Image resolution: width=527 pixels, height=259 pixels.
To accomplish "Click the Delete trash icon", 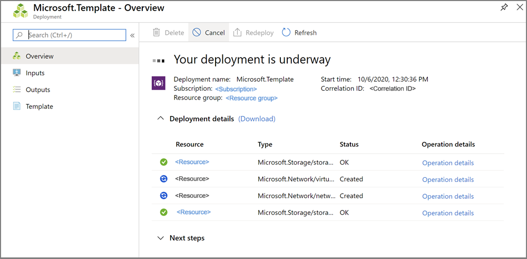I will point(157,33).
